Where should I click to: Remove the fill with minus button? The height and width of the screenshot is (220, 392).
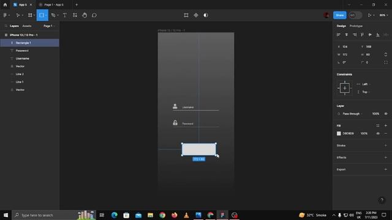coord(385,133)
